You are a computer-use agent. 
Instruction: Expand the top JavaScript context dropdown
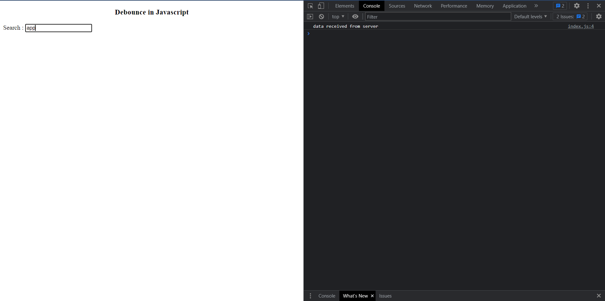pos(338,17)
